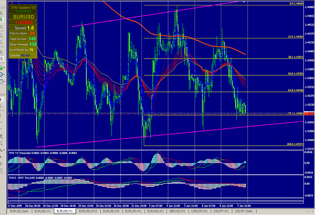Open the indicators list green plus icon
Viewport: 315px width, 215px height.
click(1, 67)
